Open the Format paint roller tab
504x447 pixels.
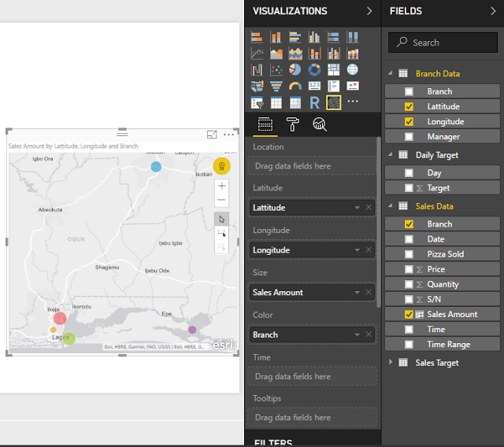pos(292,124)
